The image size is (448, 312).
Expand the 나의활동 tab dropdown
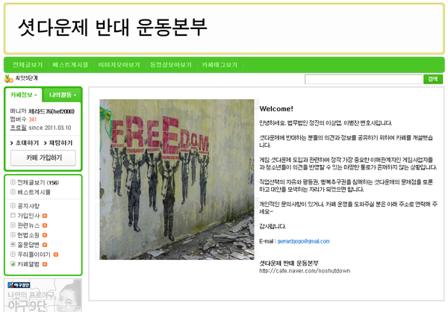tap(63, 95)
